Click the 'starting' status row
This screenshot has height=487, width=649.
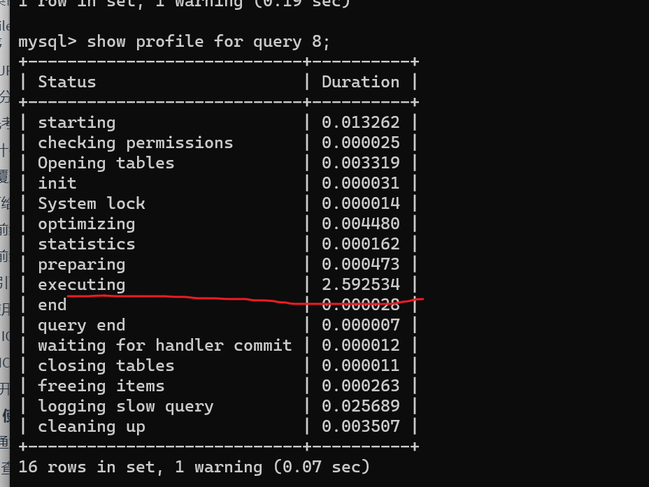[x=76, y=123]
